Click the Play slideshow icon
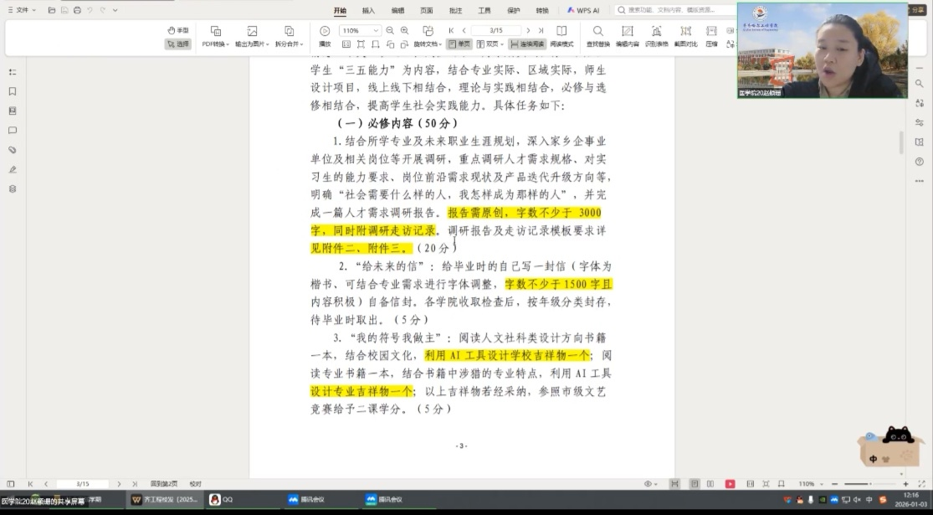The height and width of the screenshot is (515, 933). click(x=325, y=31)
